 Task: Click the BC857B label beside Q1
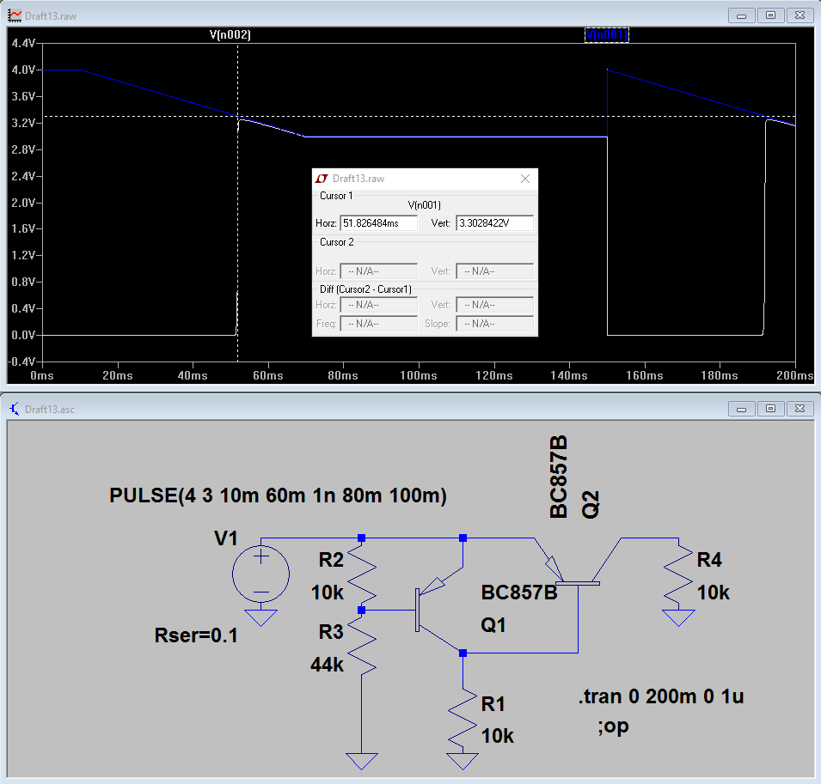click(519, 593)
